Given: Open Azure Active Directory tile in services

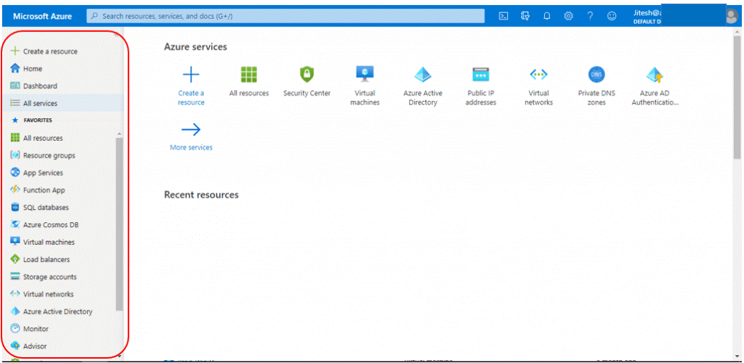Looking at the screenshot, I should pos(423,85).
